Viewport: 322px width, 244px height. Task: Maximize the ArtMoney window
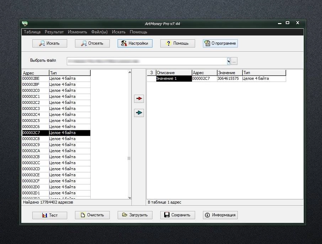288,23
